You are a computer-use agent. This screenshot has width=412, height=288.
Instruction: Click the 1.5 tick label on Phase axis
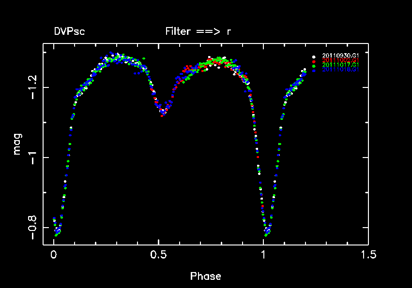click(x=368, y=255)
